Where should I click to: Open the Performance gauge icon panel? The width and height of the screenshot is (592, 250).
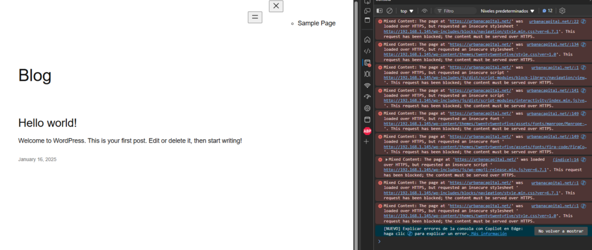pos(367,96)
